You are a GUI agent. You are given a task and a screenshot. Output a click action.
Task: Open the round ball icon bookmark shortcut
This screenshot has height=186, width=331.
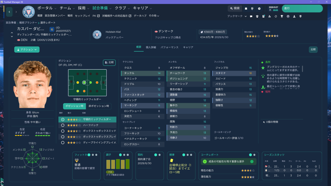point(288,16)
